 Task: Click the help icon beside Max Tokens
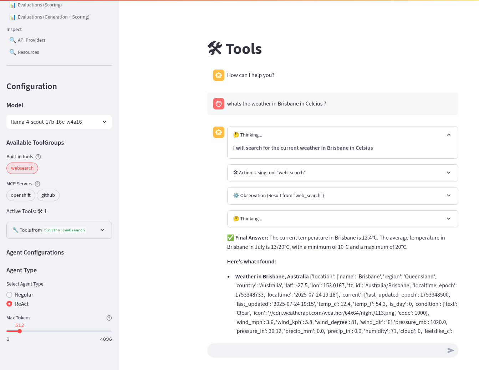coord(109,318)
